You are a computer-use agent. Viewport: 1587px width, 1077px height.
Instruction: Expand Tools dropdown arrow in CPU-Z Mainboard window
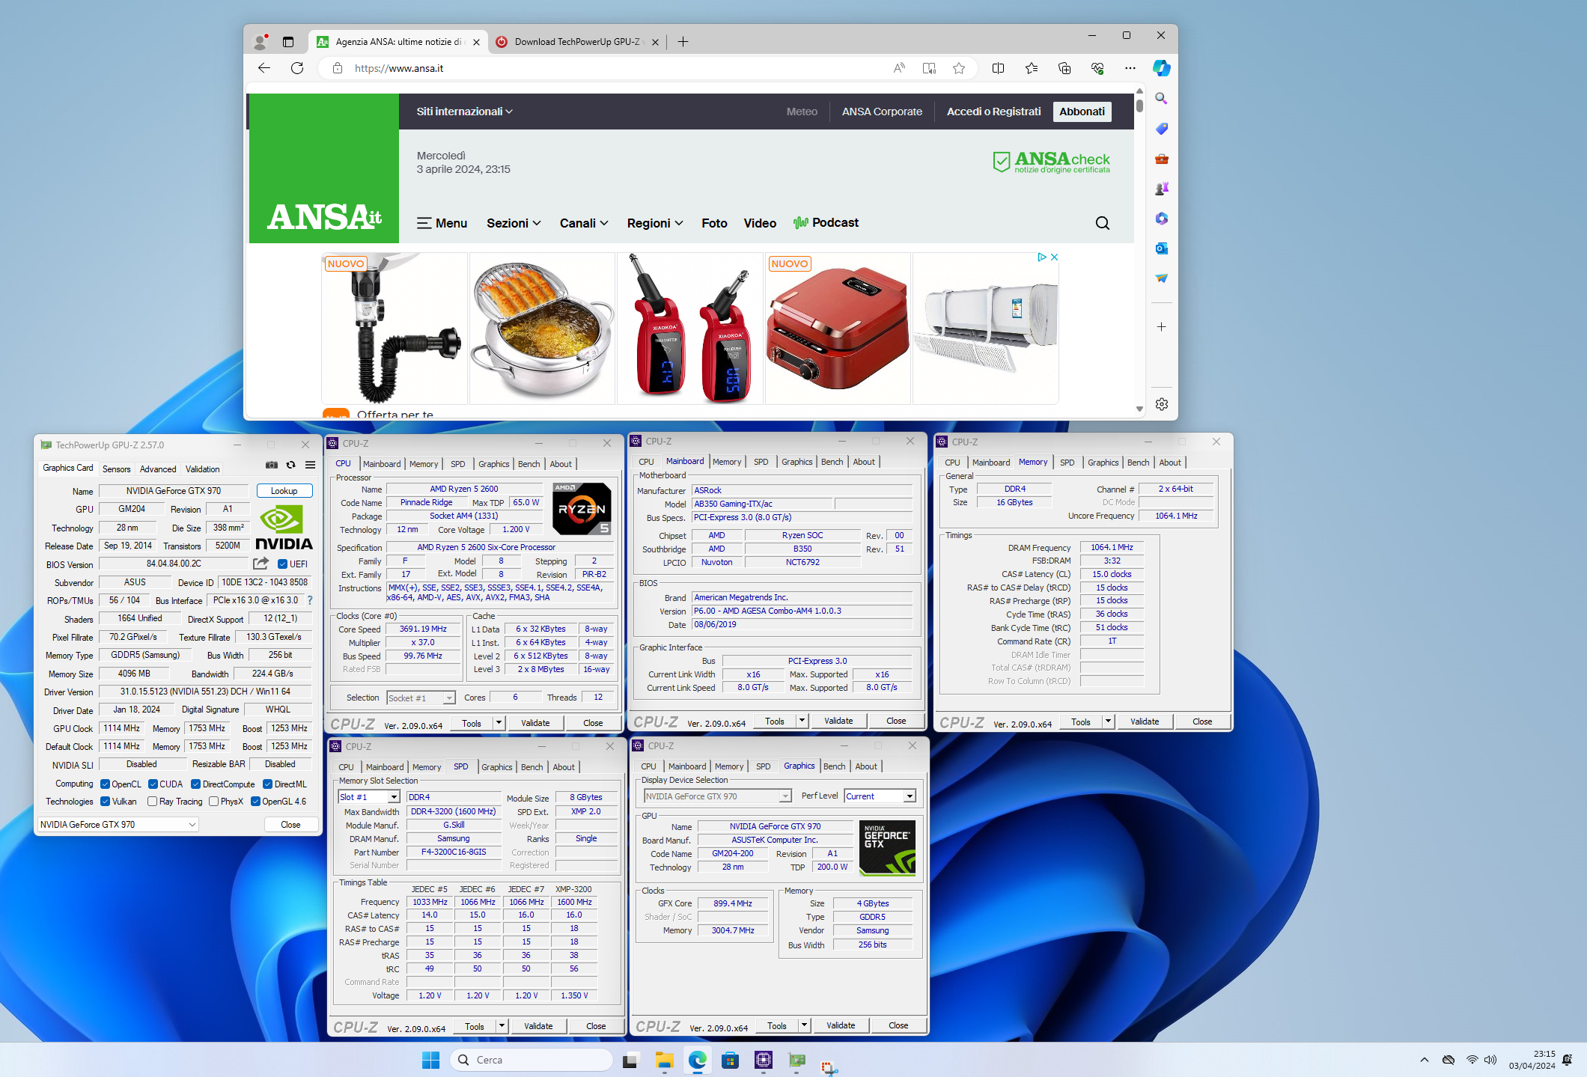[x=802, y=721]
